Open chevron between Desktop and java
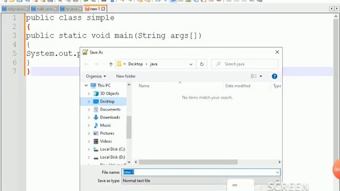 [147, 64]
